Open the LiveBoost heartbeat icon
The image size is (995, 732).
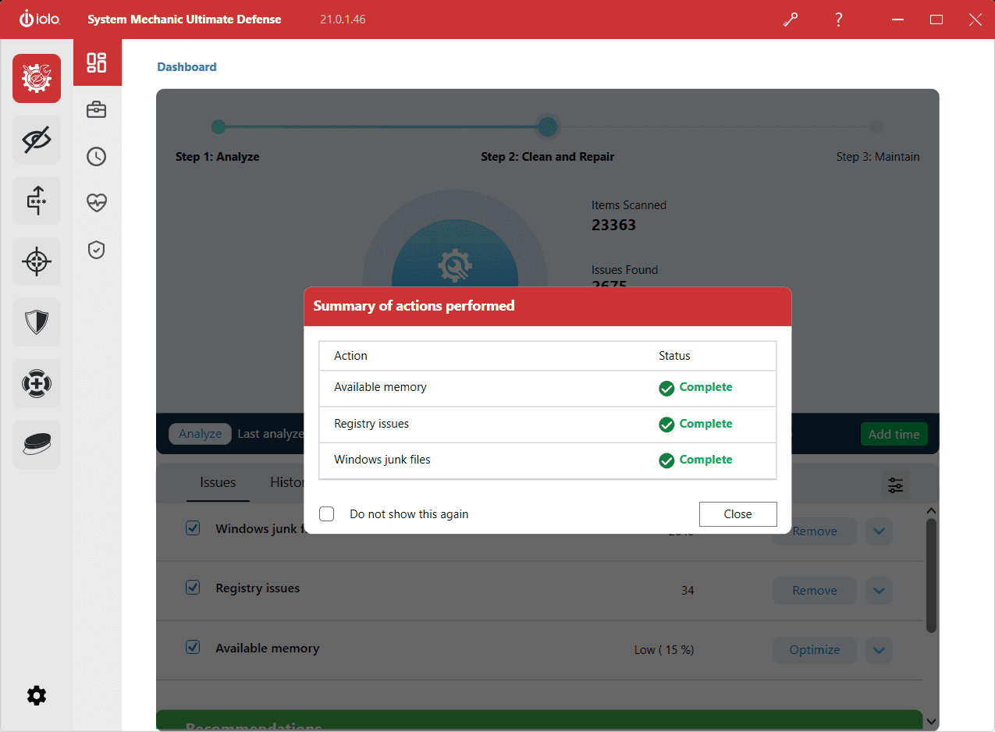97,203
